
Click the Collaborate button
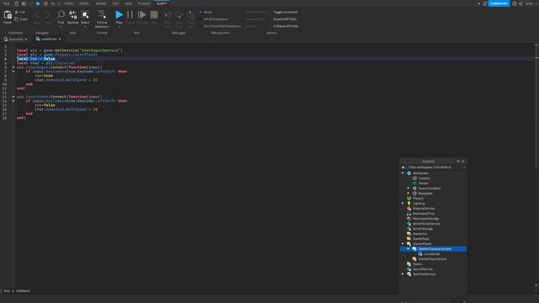(499, 3)
